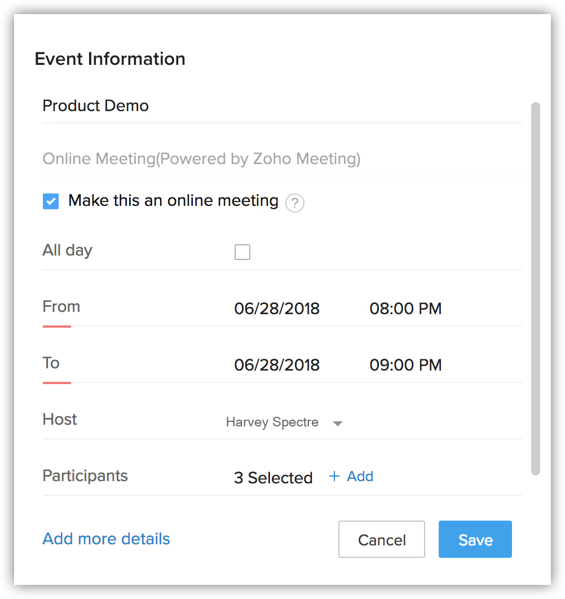Click the vertical scrollbar of the form

click(536, 289)
